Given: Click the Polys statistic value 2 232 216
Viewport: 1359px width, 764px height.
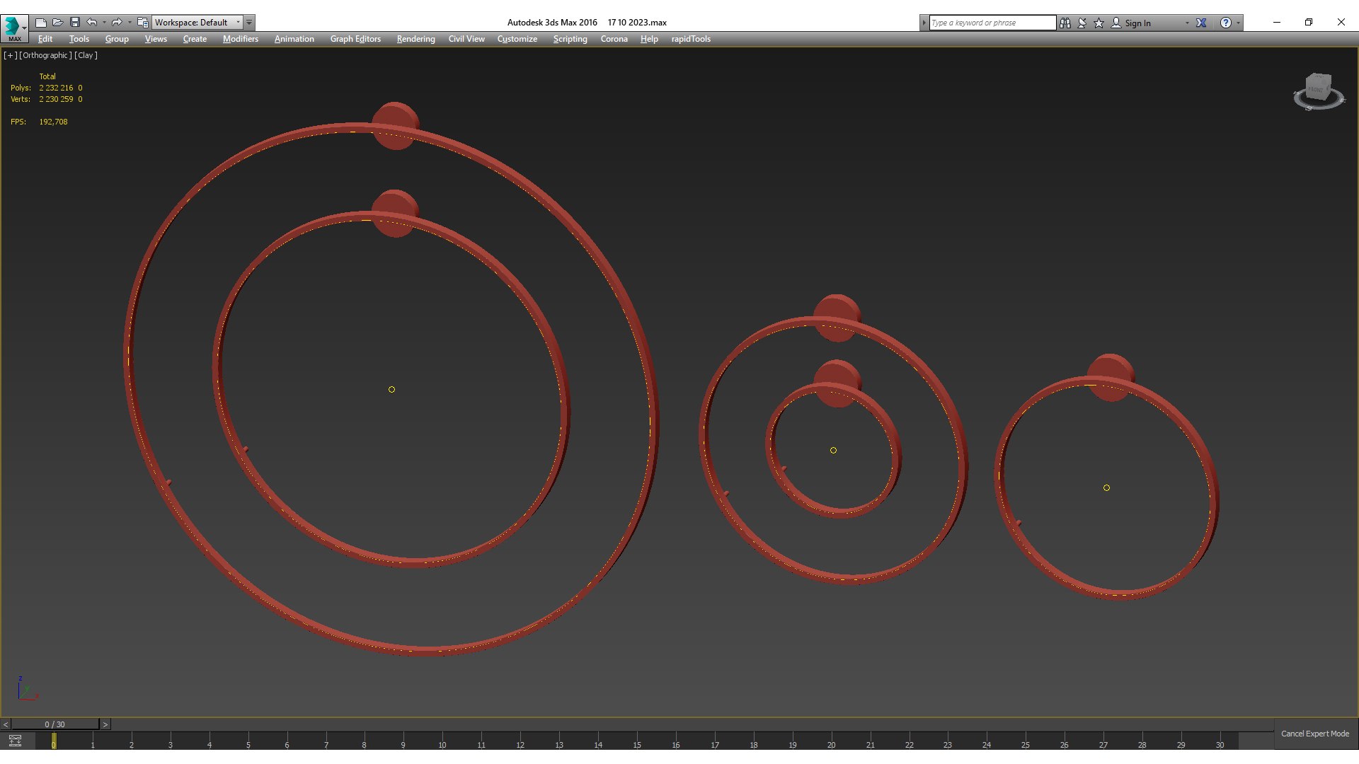Looking at the screenshot, I should [x=56, y=88].
